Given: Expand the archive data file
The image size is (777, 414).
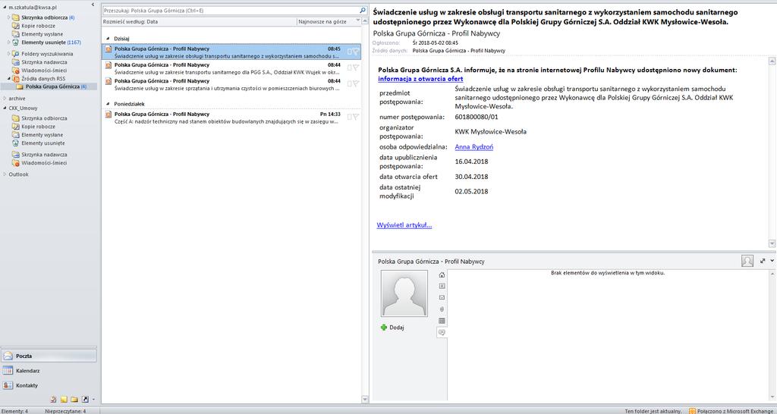Looking at the screenshot, I should [x=5, y=99].
